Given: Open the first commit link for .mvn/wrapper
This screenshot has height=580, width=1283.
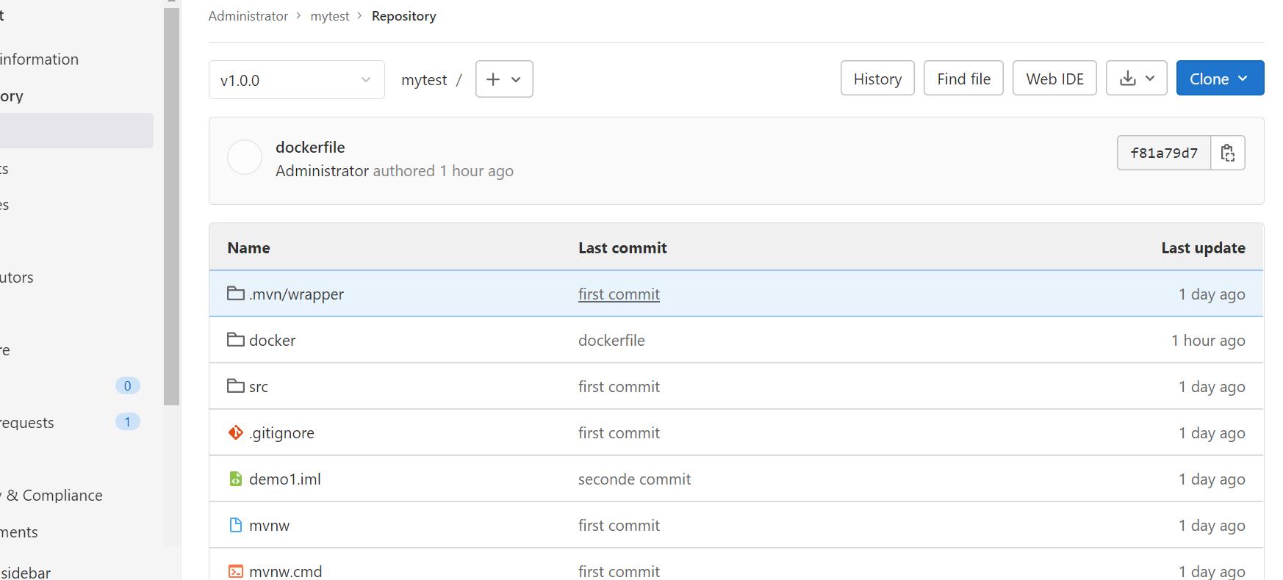Looking at the screenshot, I should coord(619,294).
